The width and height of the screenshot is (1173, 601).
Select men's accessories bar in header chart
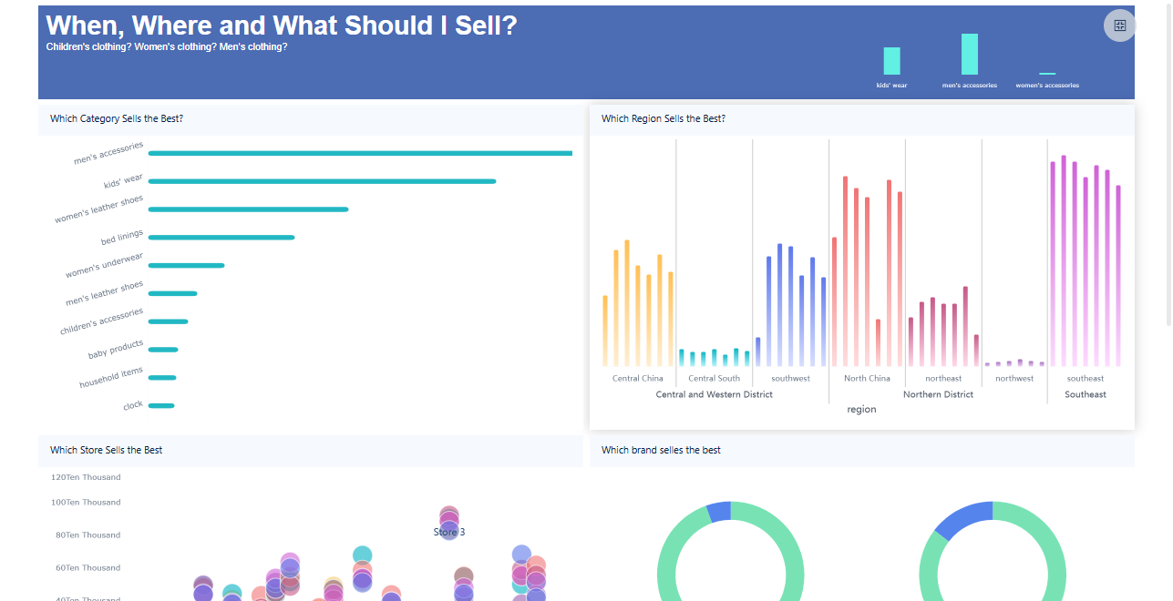[x=969, y=55]
